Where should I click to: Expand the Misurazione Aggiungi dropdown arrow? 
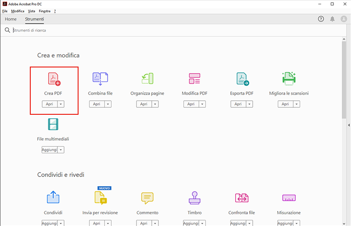click(297, 223)
